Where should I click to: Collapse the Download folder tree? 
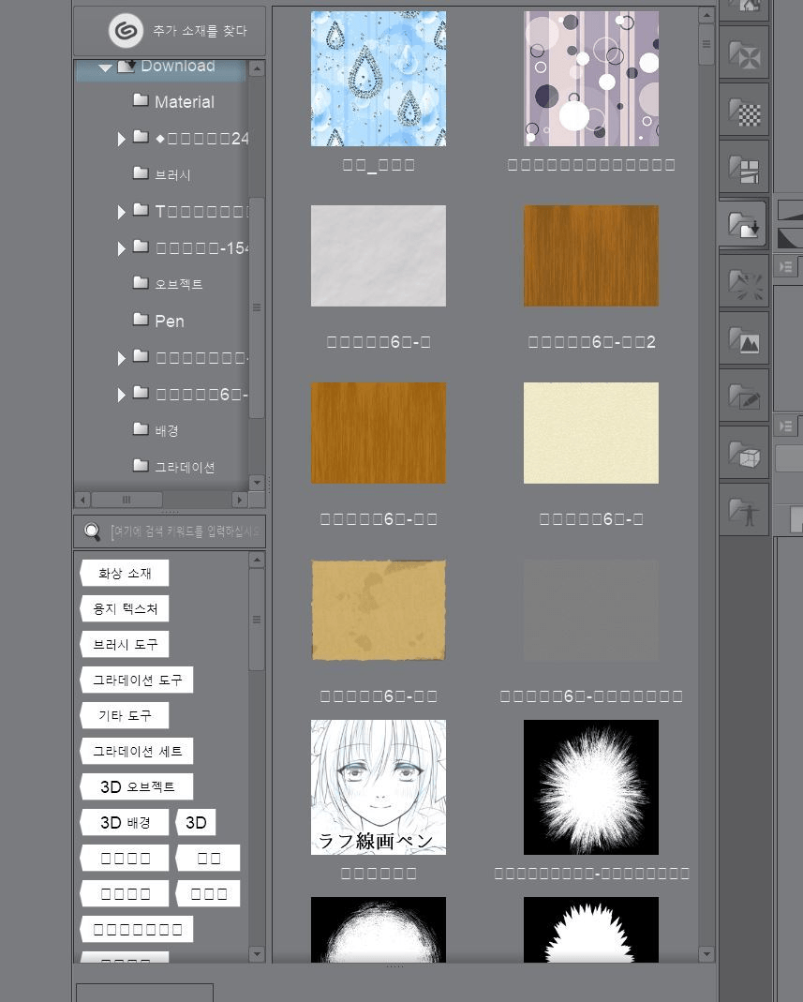(x=105, y=67)
